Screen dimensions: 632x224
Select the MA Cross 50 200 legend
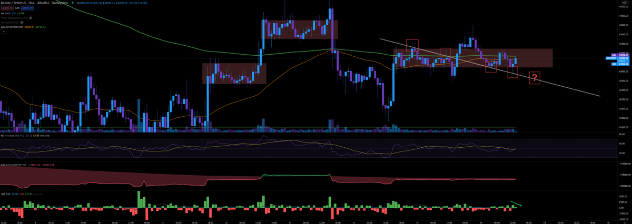[9, 23]
